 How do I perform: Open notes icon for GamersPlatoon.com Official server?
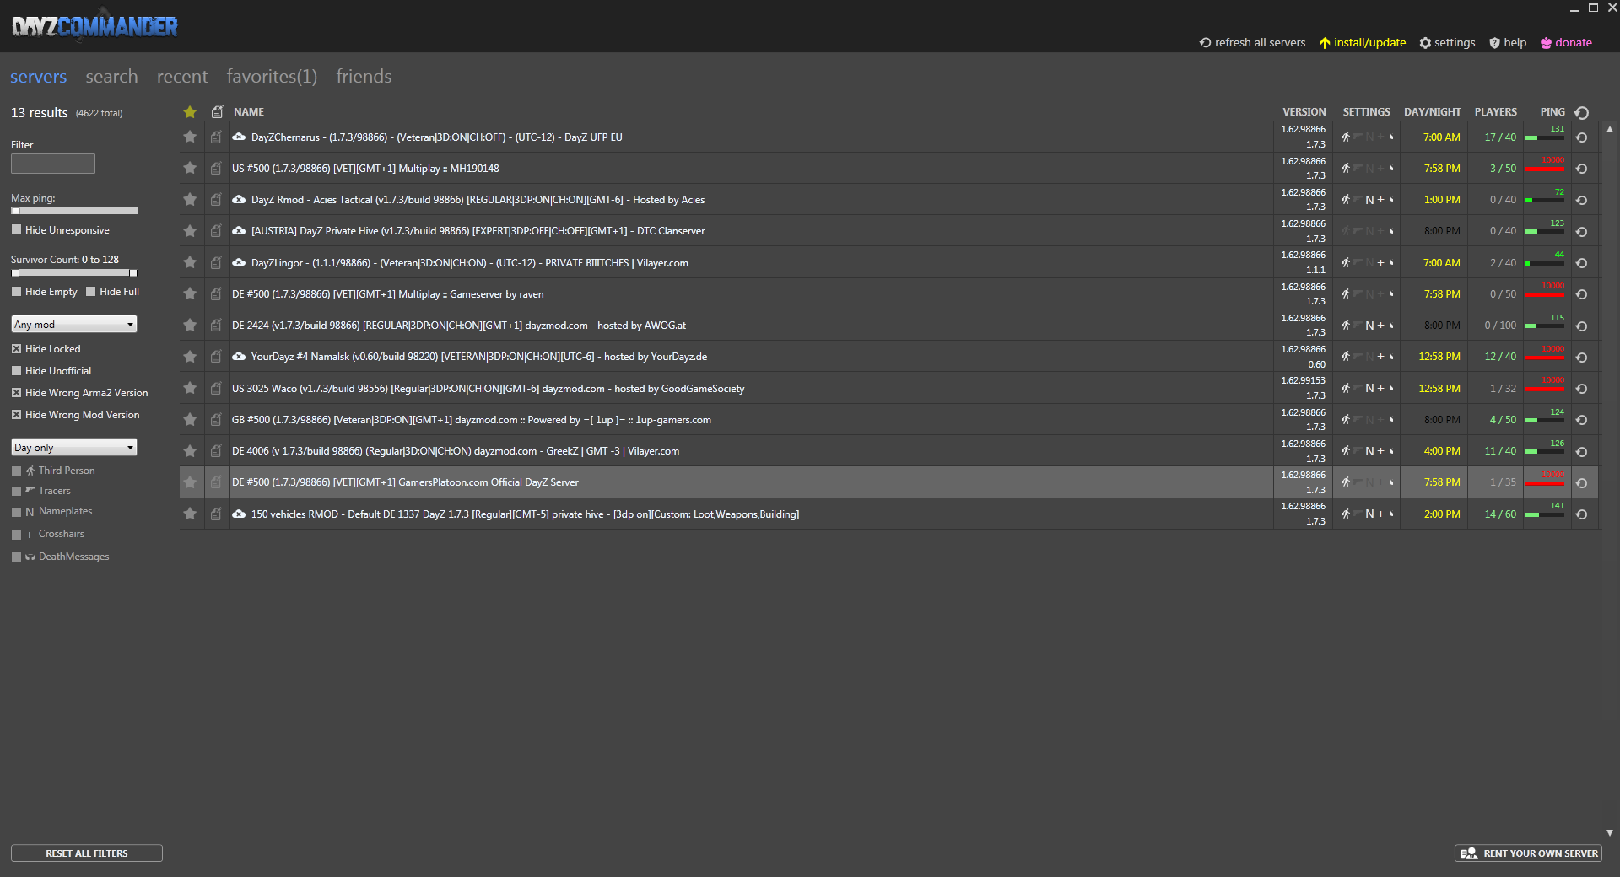216,482
